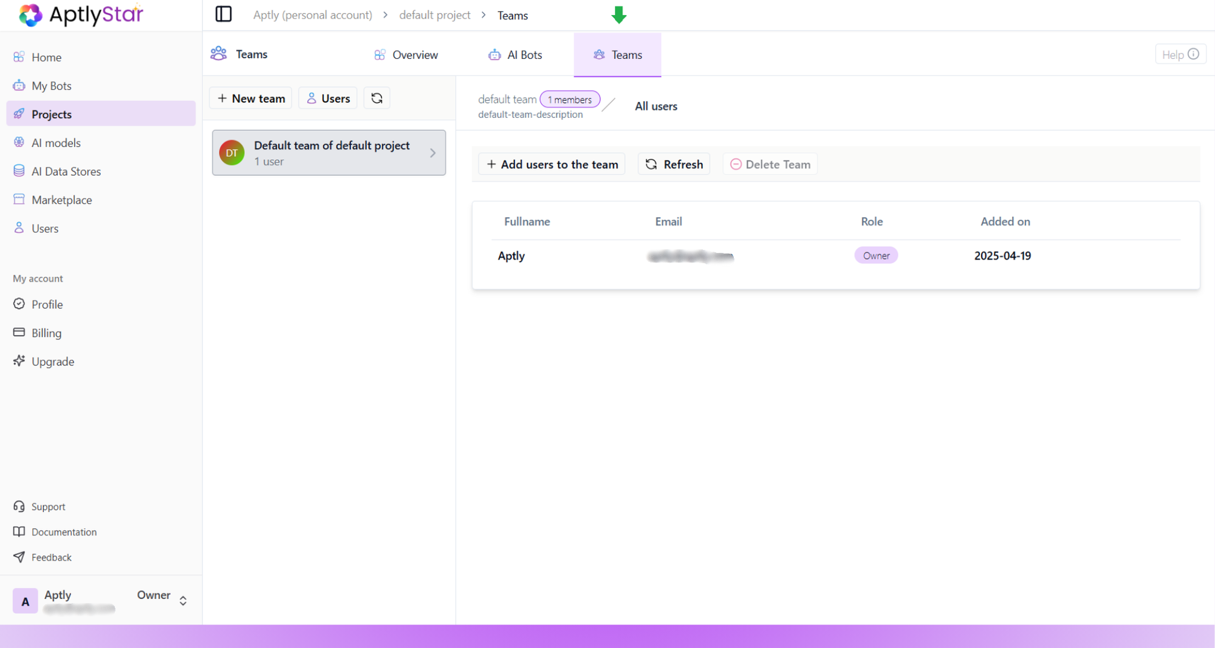1215x648 pixels.
Task: Click the 1 members badge
Action: pyautogui.click(x=570, y=100)
